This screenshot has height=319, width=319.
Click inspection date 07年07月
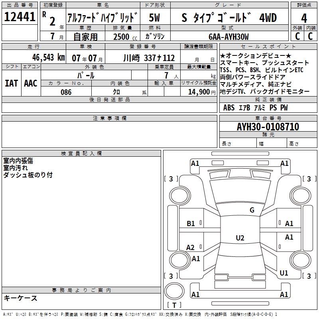point(87,58)
